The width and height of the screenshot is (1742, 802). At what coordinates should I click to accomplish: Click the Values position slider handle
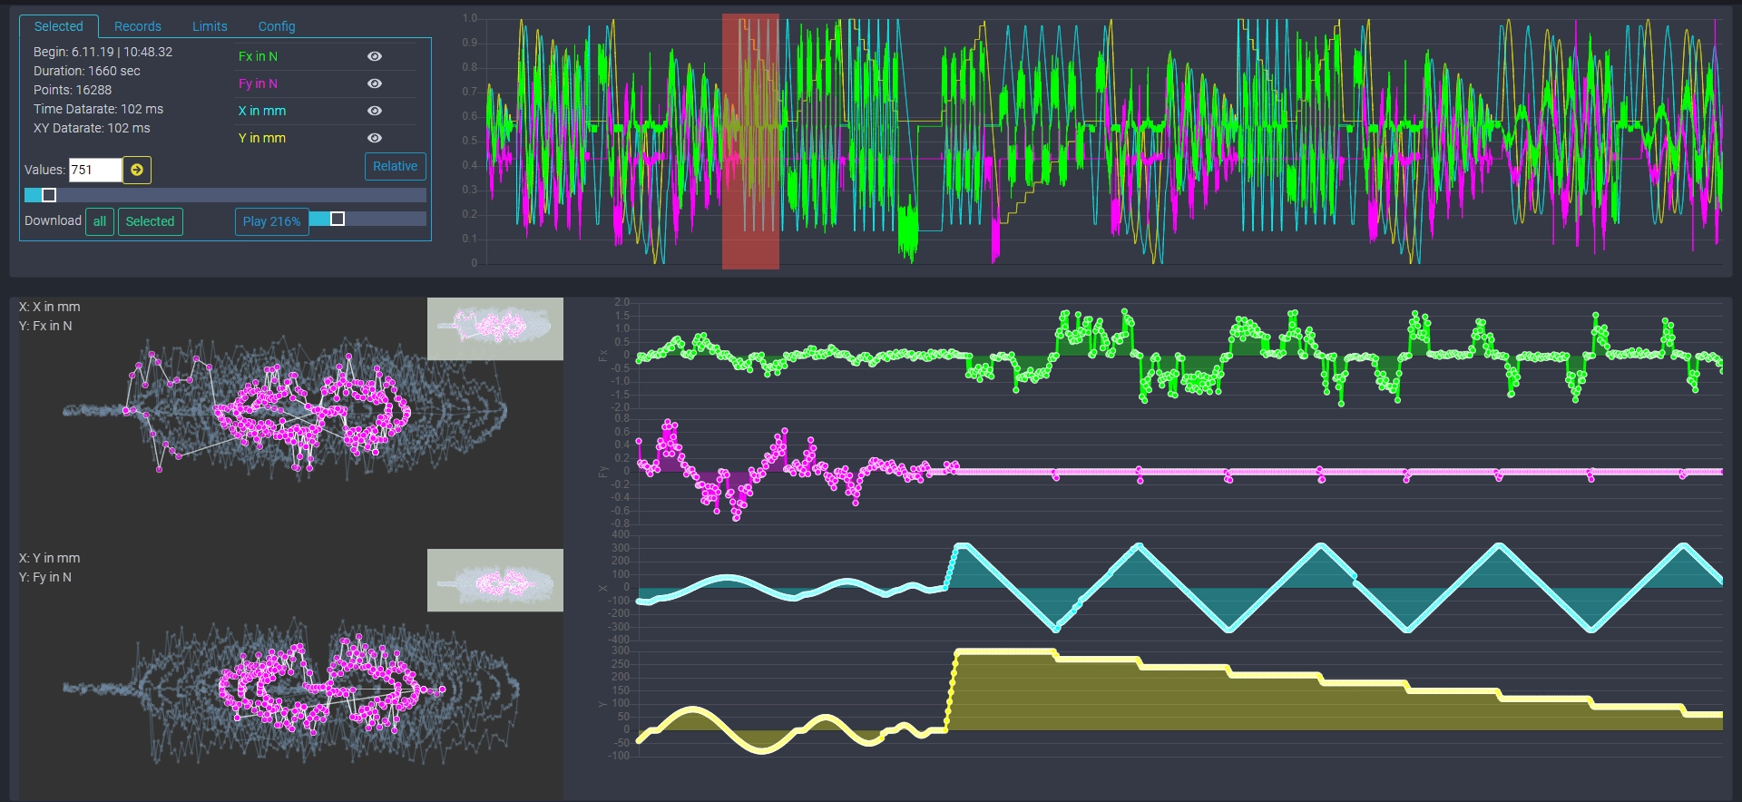tap(49, 195)
